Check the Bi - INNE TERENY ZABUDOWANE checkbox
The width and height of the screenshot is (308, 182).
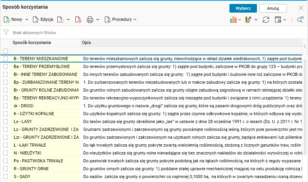pos(5,74)
